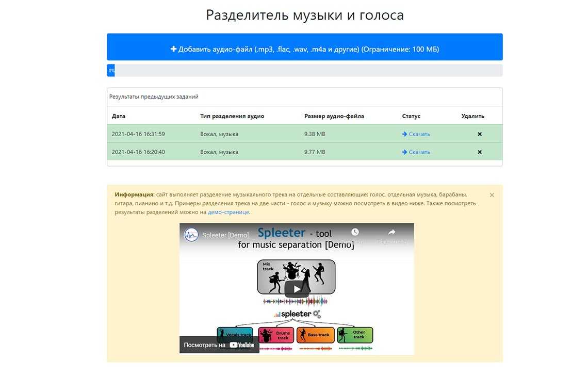Click the Статус column header

[x=411, y=116]
